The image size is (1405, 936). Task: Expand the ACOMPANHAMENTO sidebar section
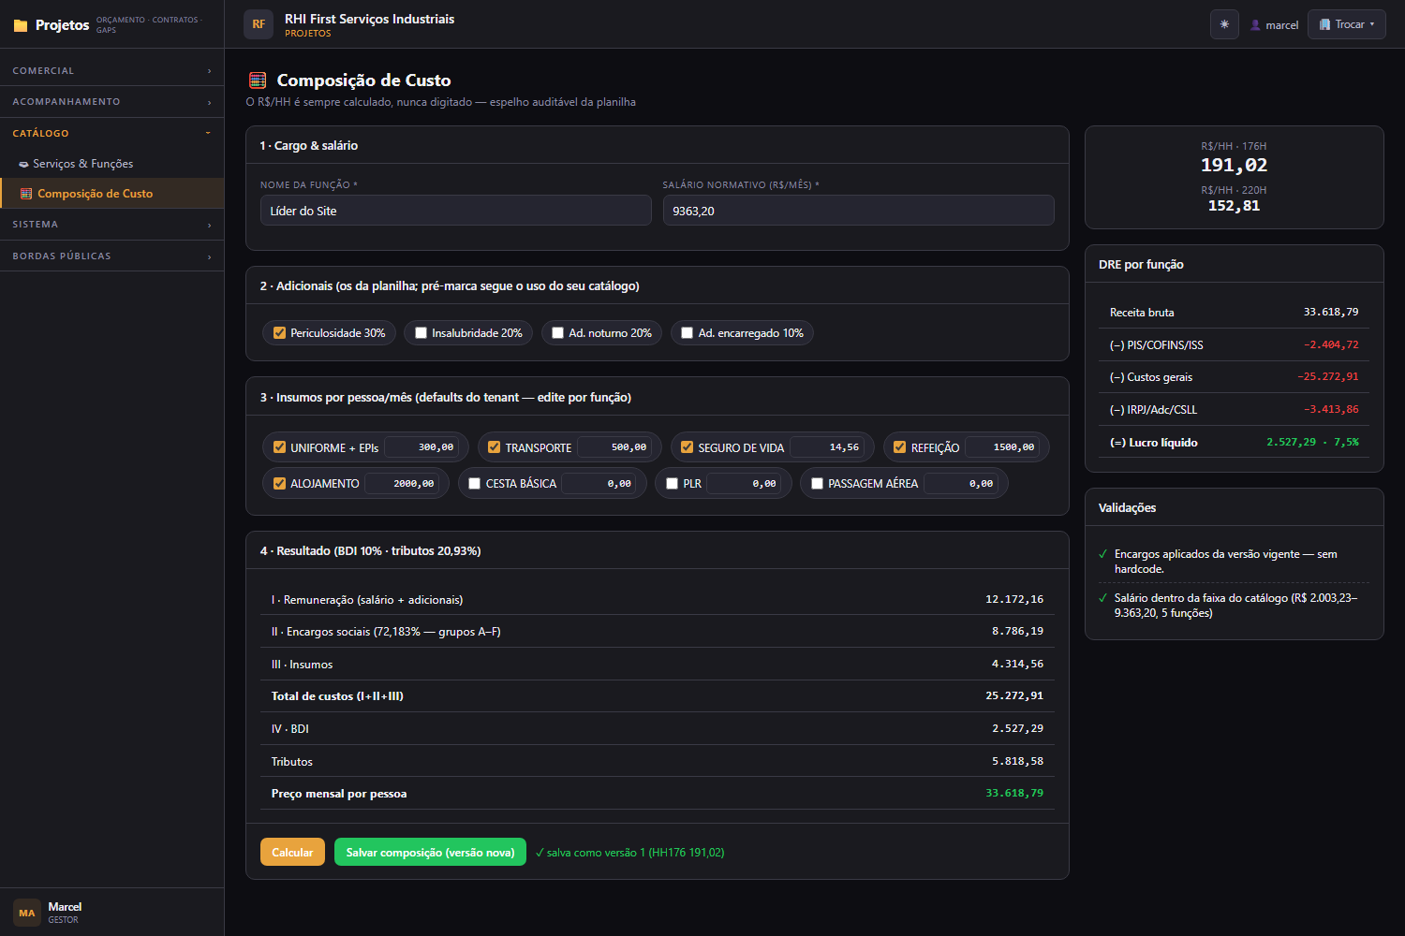(111, 102)
